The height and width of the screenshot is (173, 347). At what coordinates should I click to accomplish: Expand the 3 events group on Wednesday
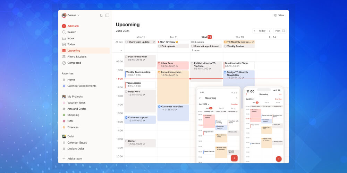click(206, 42)
